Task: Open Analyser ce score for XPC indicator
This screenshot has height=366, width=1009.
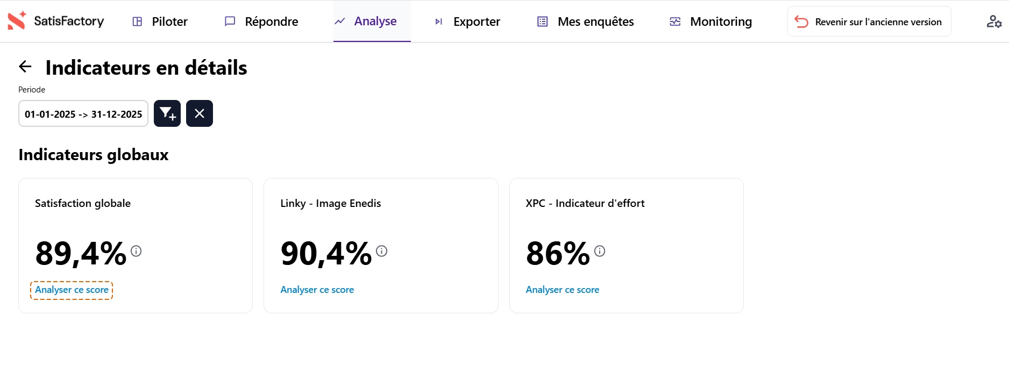Action: [x=562, y=290]
